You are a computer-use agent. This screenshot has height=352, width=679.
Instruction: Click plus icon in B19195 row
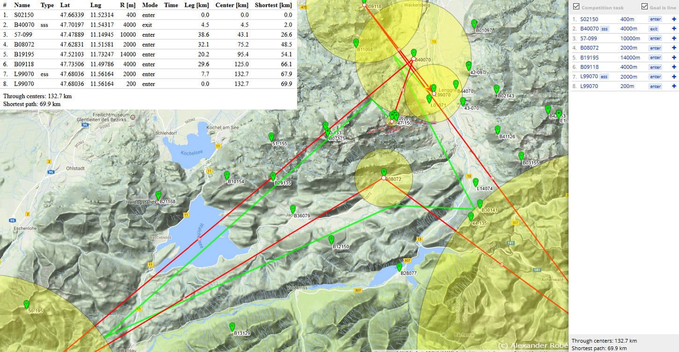674,58
